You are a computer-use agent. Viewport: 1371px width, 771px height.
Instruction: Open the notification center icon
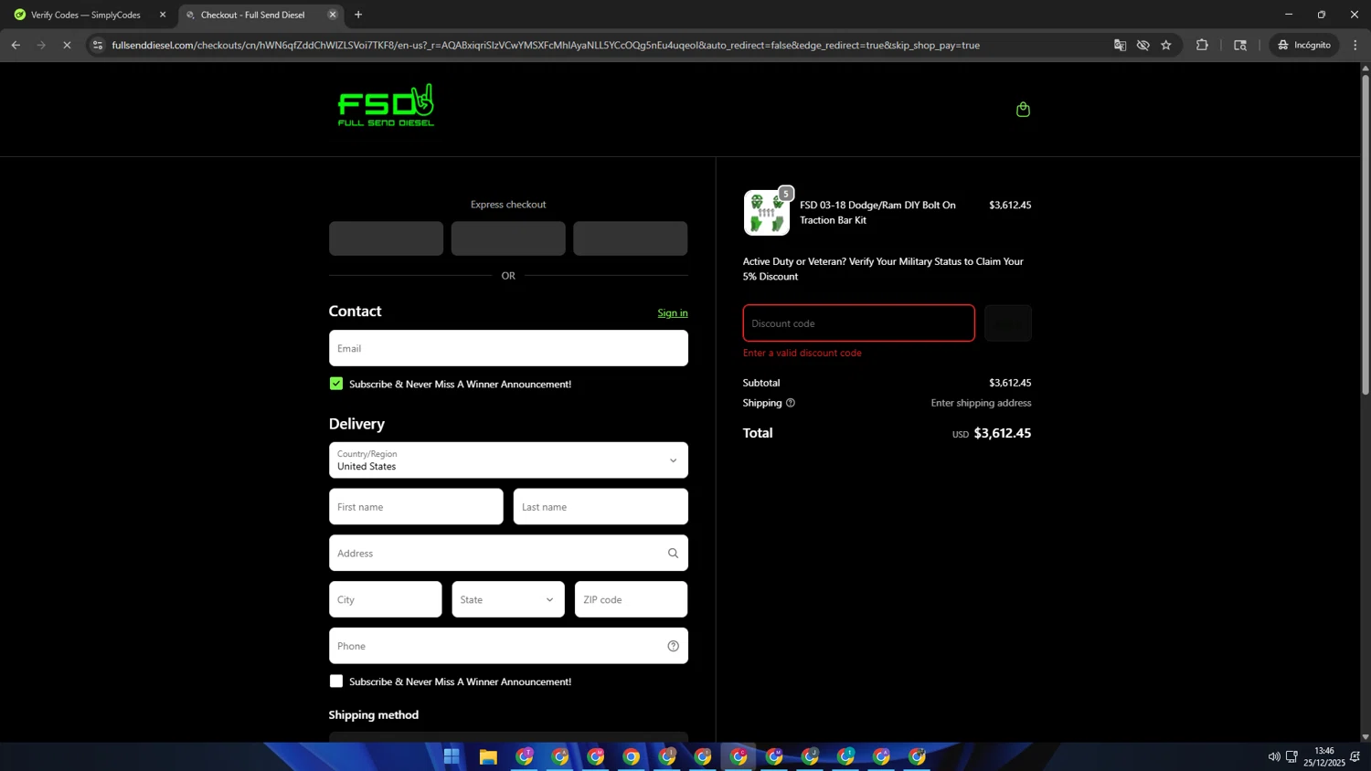(1355, 756)
